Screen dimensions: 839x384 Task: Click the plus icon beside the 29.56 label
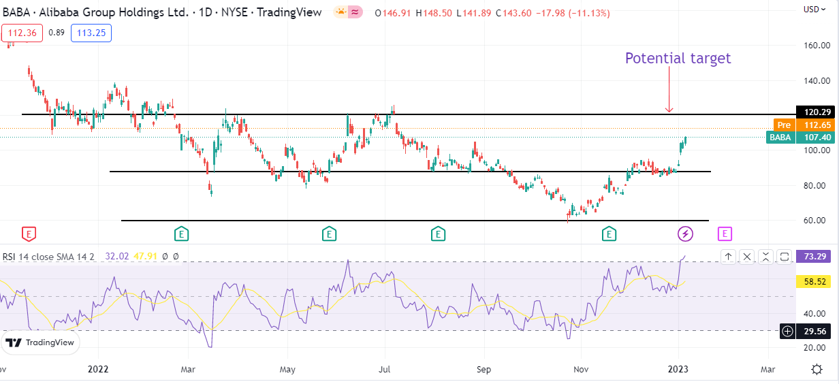tap(787, 331)
